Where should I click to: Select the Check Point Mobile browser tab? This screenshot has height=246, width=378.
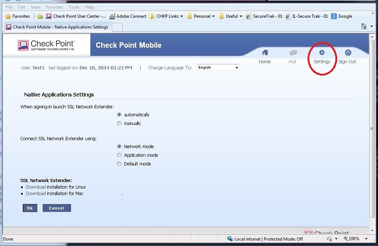pos(57,27)
